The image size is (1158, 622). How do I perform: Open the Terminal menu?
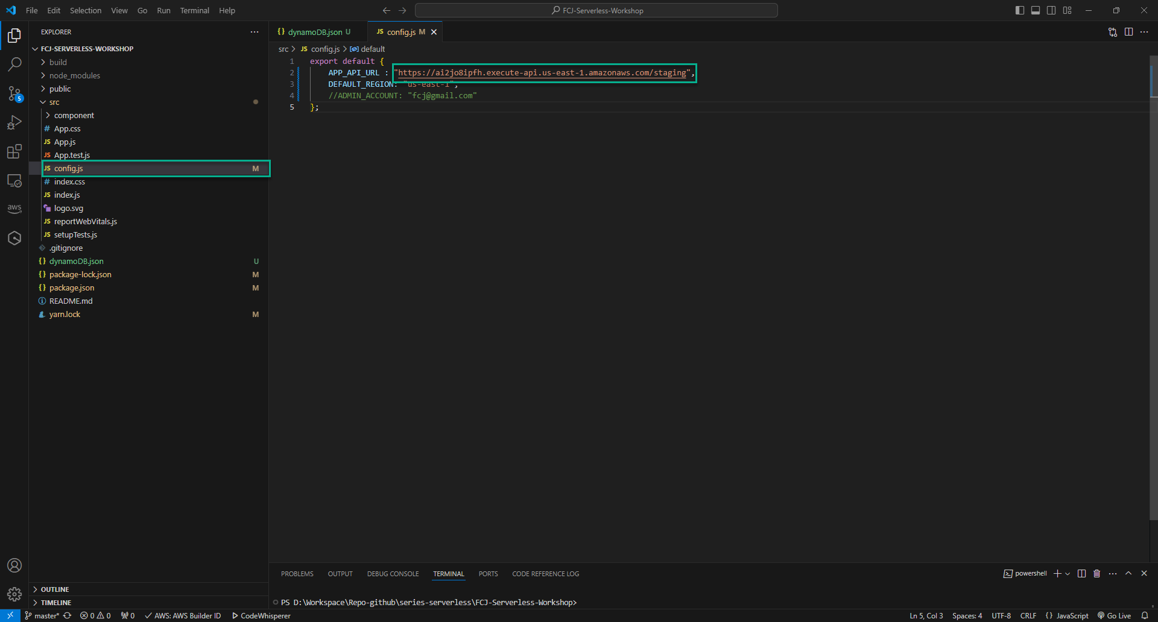[194, 10]
